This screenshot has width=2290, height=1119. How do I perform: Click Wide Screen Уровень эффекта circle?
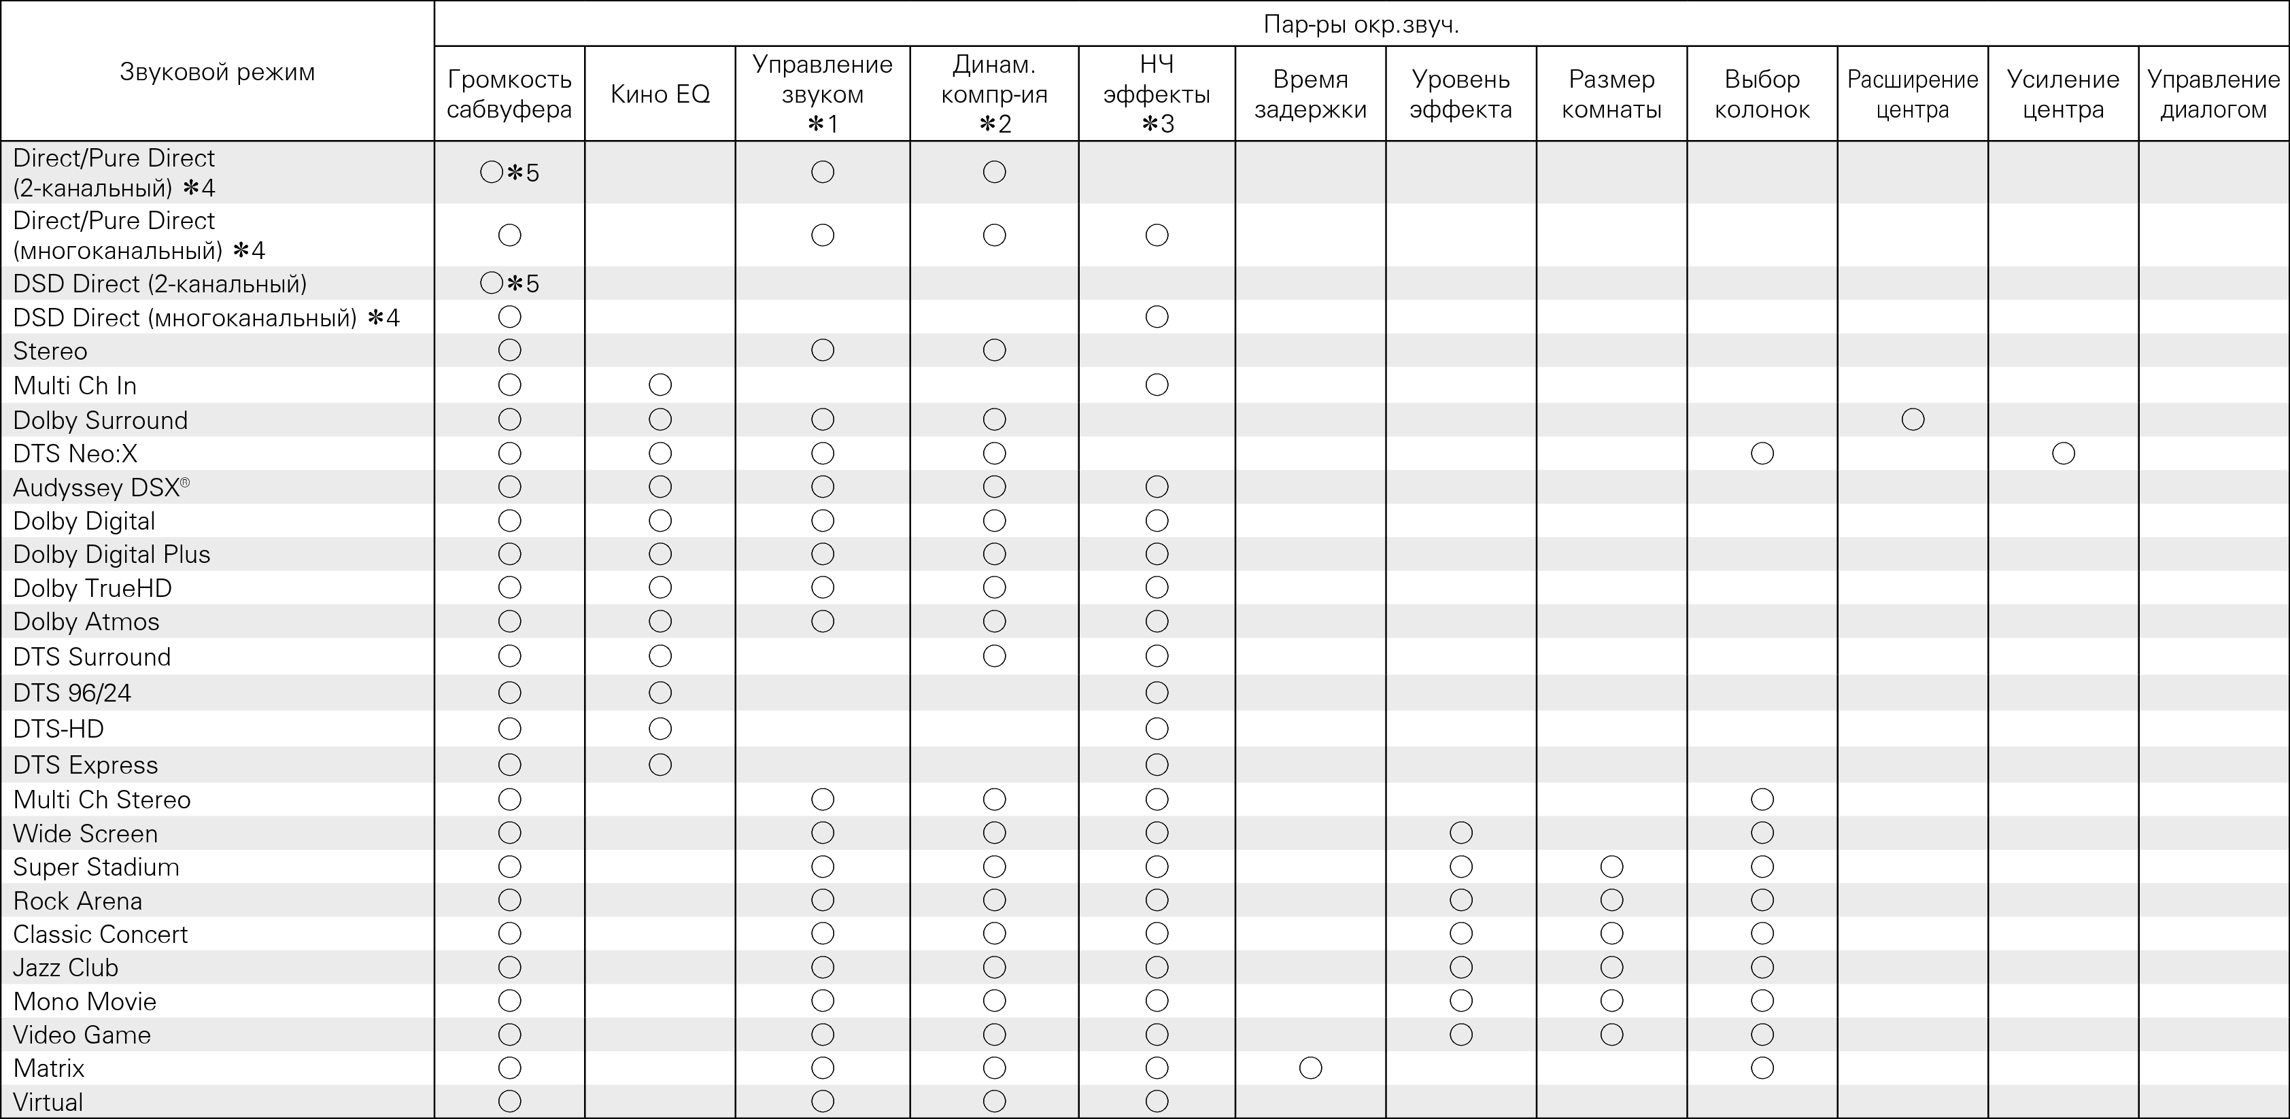1460,833
